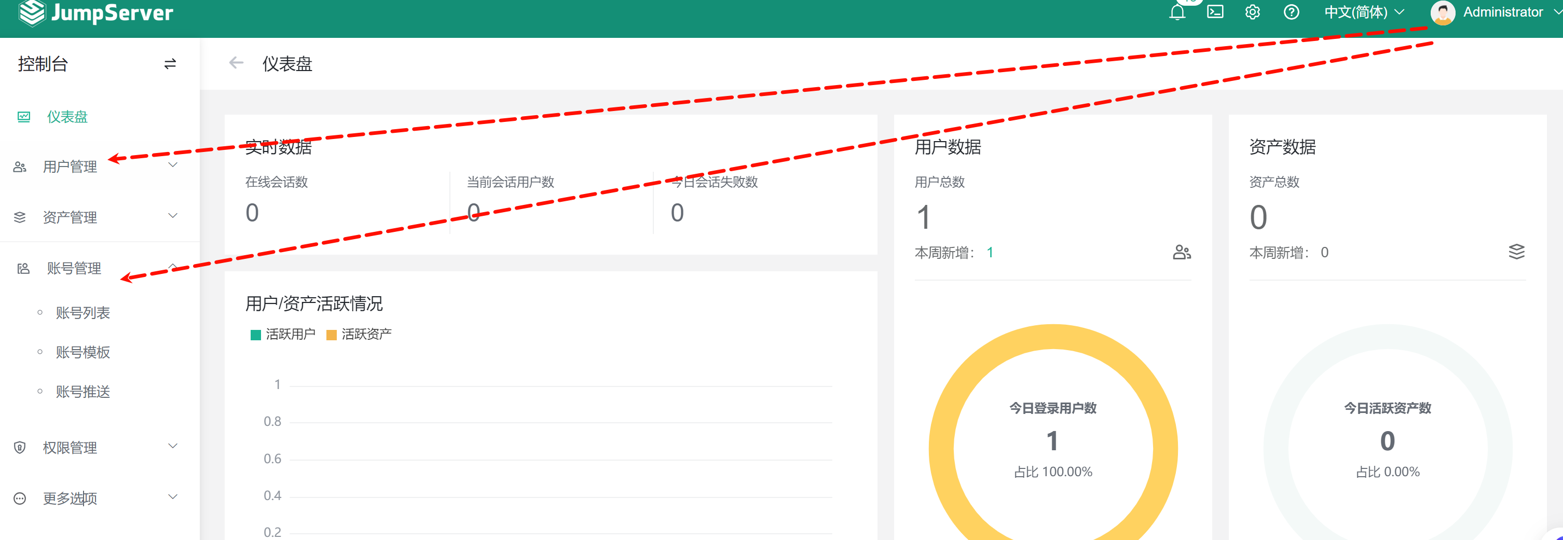This screenshot has width=1563, height=540.
Task: Click the JumpServer logo
Action: 96,13
